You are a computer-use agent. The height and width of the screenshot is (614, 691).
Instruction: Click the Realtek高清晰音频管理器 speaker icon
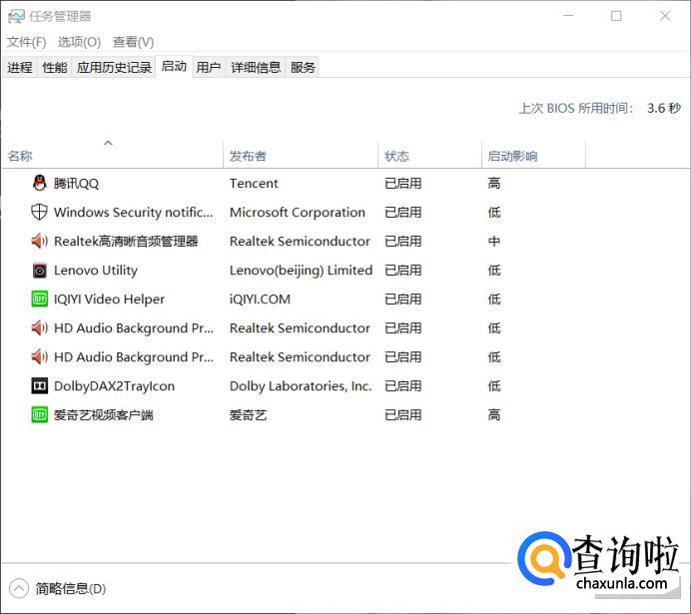click(39, 241)
